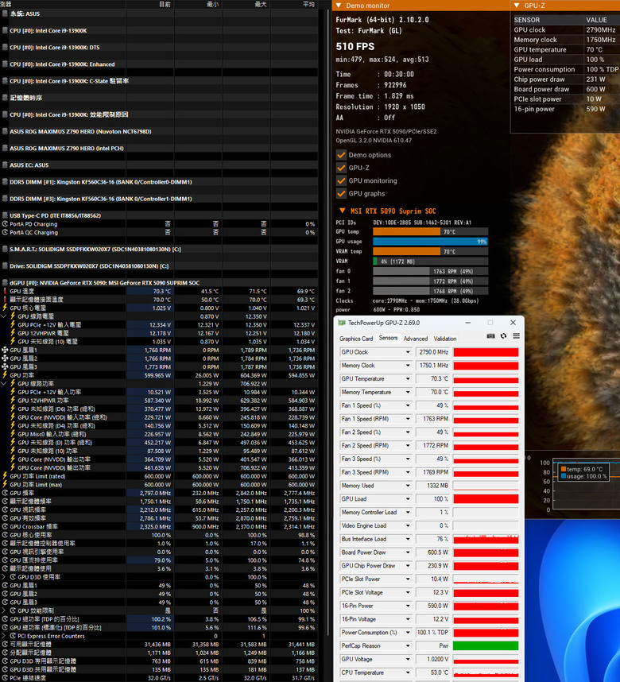Click the GPU-Z screenshot camera icon
The height and width of the screenshot is (682, 620).
coord(490,335)
